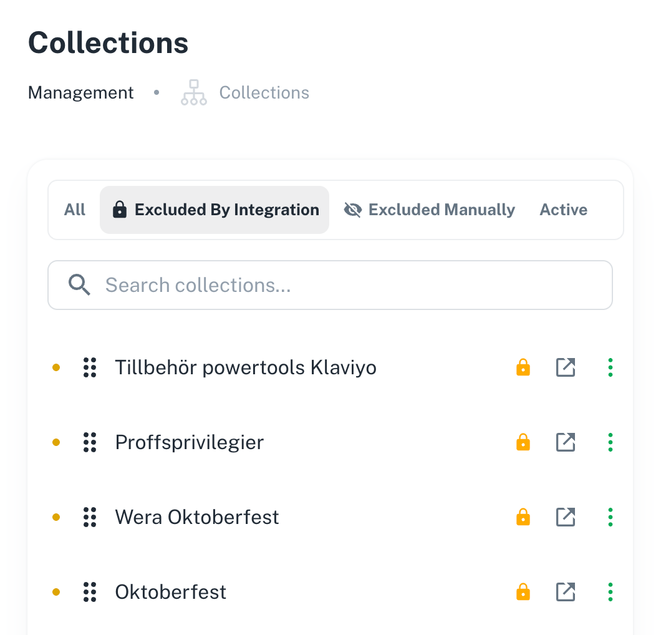Open the Excluded Manually tab
Viewport: 666px width, 635px height.
[429, 210]
